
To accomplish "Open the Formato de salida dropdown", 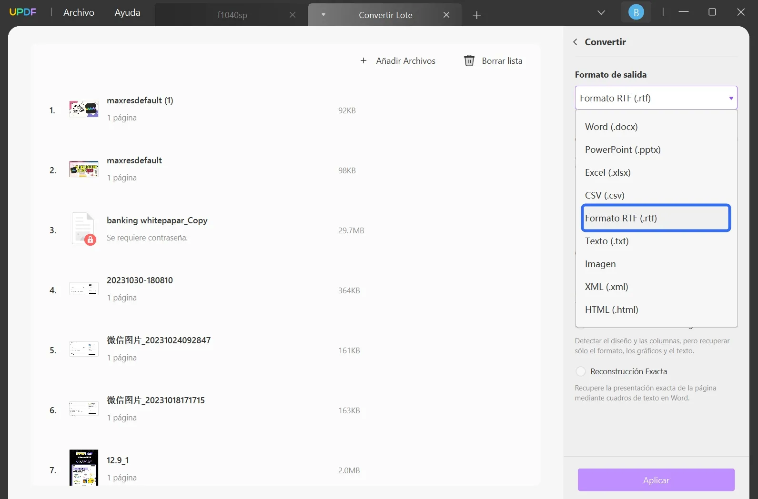I will 656,98.
